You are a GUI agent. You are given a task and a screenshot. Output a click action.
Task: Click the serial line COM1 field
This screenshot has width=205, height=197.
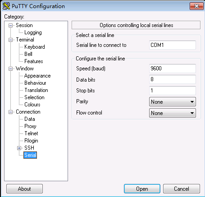[173, 45]
